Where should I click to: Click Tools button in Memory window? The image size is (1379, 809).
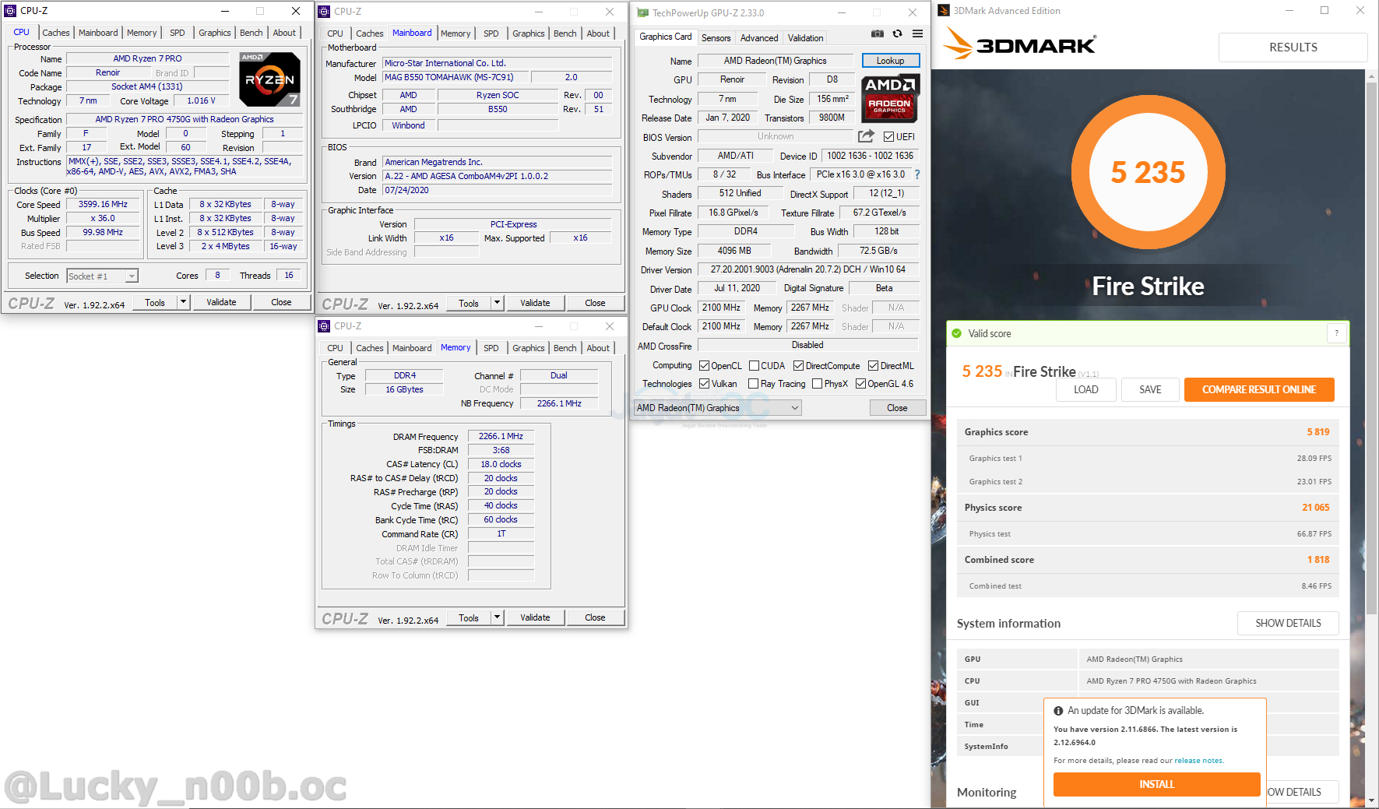coord(469,617)
